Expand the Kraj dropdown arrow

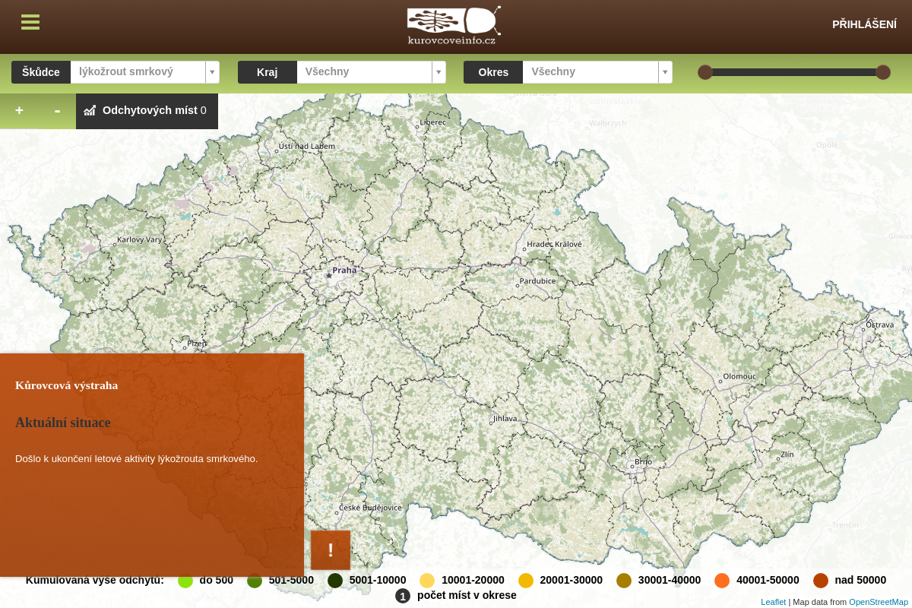pos(439,72)
